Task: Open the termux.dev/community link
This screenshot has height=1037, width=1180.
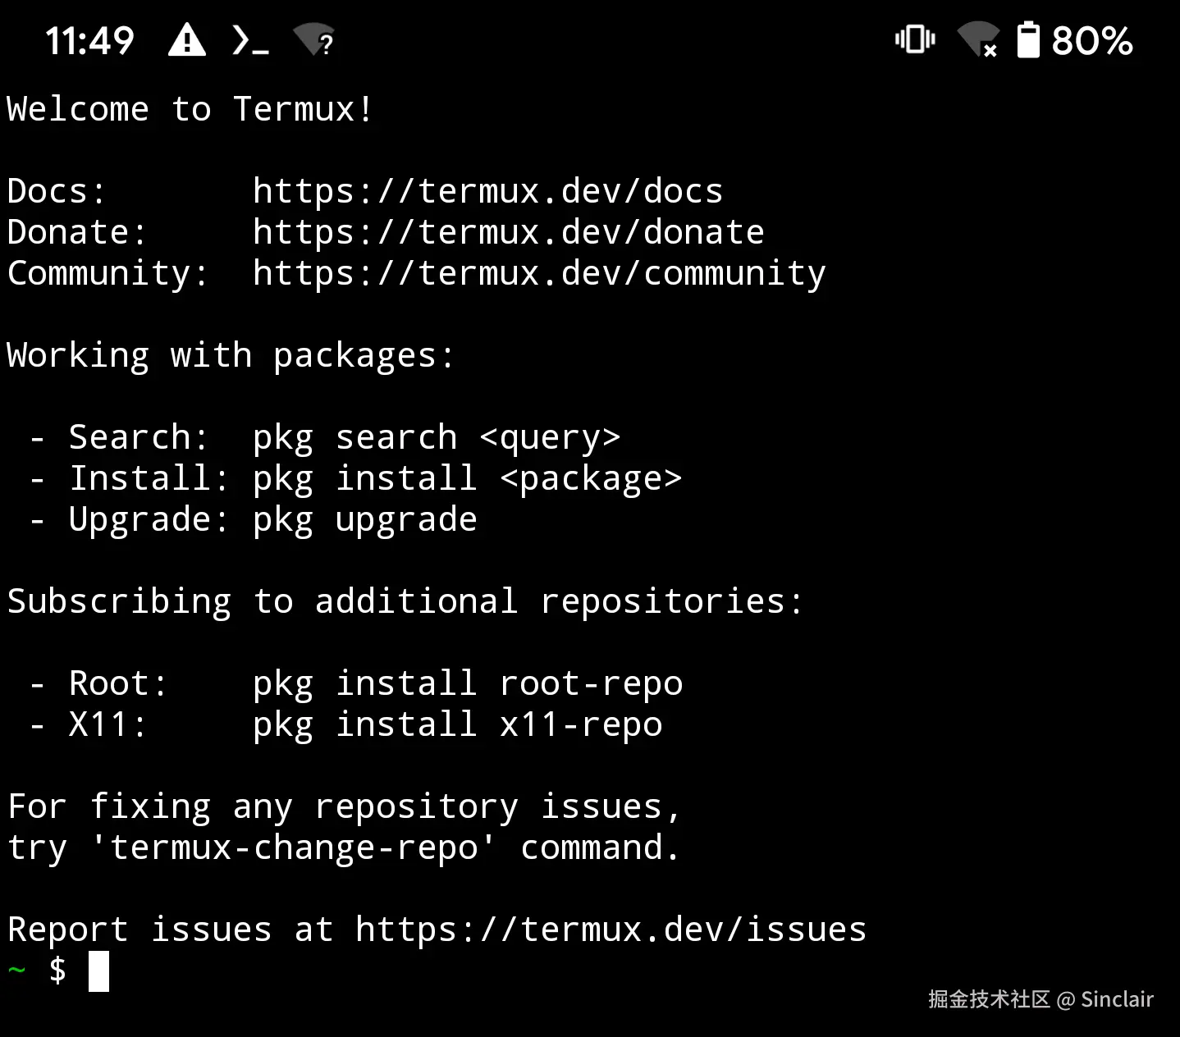Action: (x=539, y=273)
